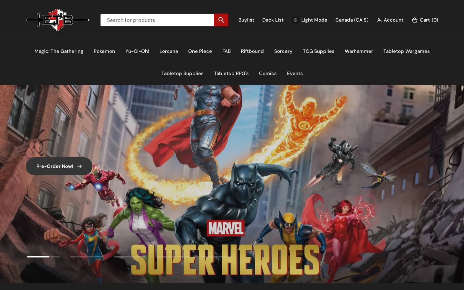
Task: Open the TCG Supplies menu
Action: (319, 51)
